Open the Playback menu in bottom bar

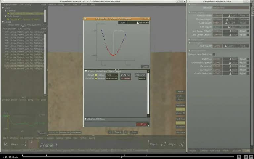coord(49,138)
